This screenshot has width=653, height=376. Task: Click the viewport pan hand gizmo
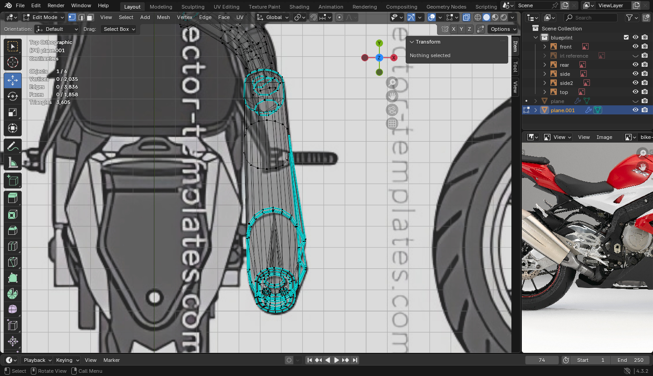click(x=393, y=96)
